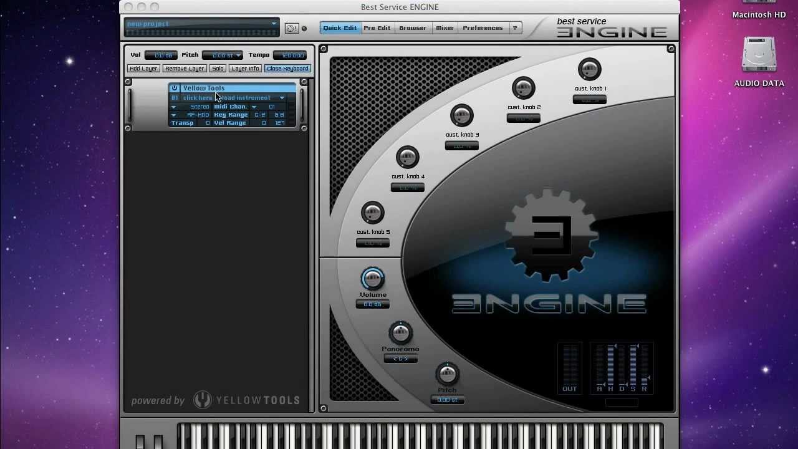Click 'click here to load instrument' text
798x449 pixels.
[226, 98]
